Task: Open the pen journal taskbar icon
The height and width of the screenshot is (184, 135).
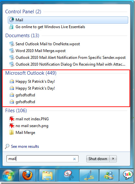Action: click(89, 175)
